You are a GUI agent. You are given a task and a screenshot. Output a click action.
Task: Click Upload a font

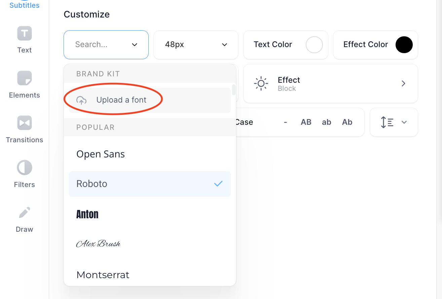[121, 100]
